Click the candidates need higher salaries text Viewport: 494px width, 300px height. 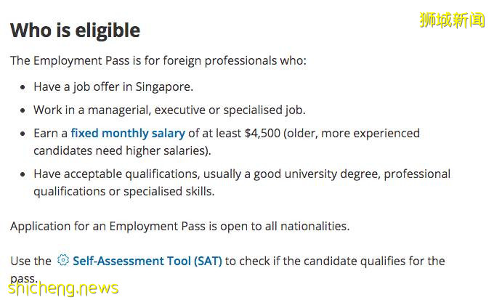pyautogui.click(x=121, y=150)
